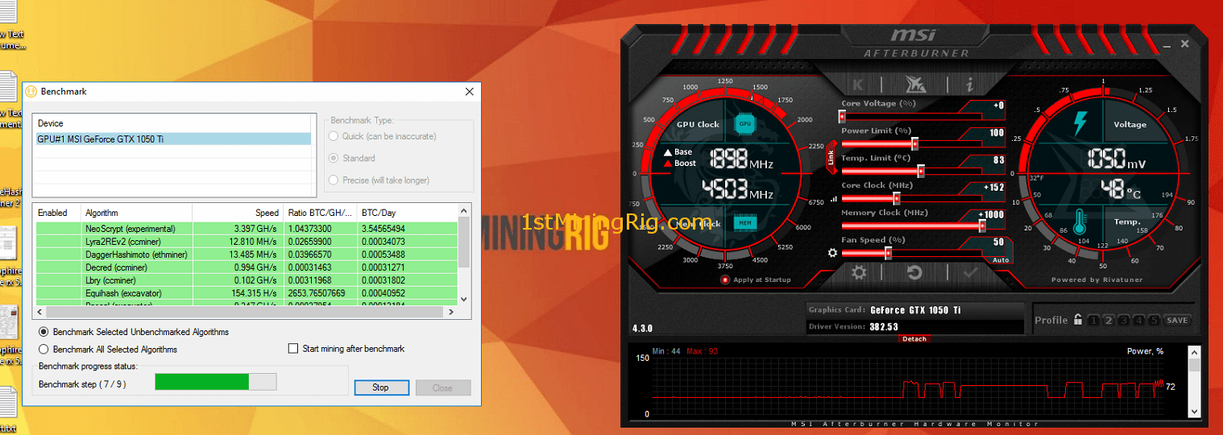Click GPU chip icon on clock gauge
This screenshot has height=435, width=1223.
[x=745, y=124]
